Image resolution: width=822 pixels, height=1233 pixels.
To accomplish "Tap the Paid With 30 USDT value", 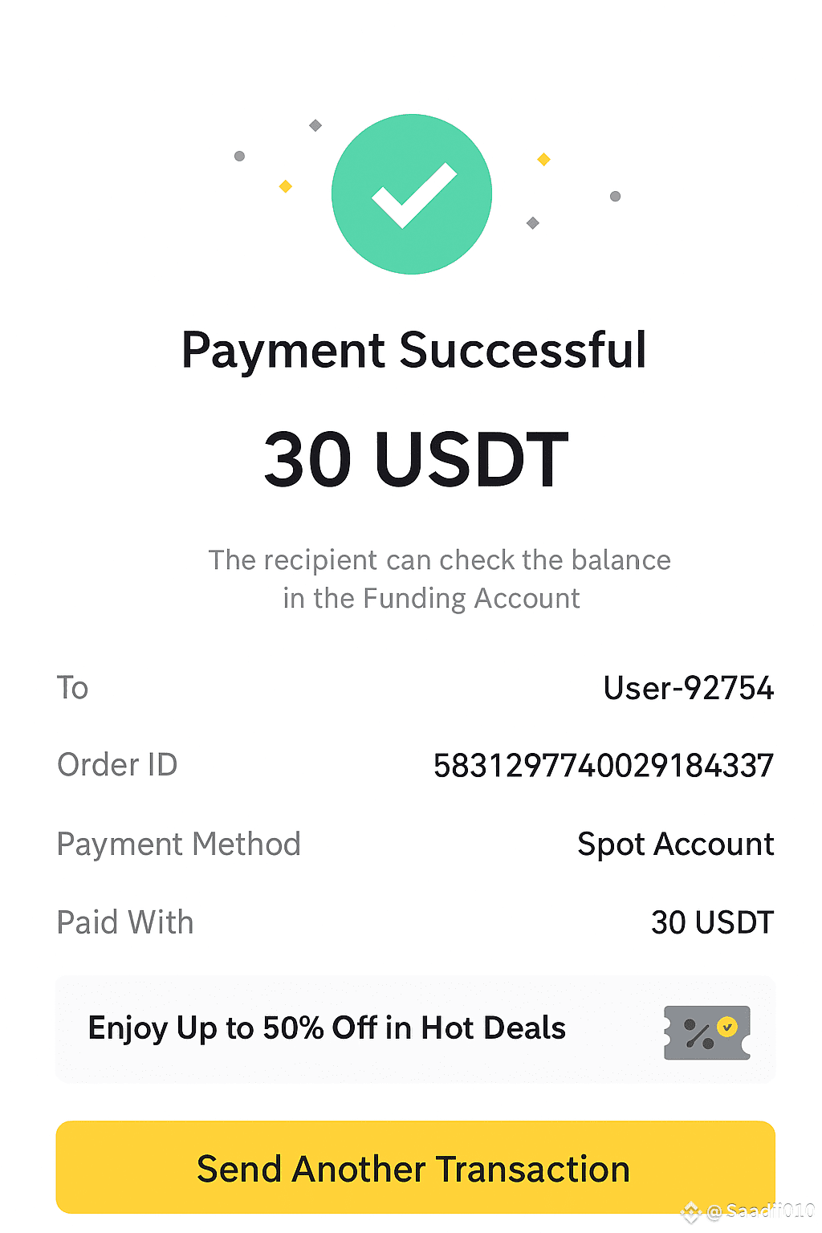I will point(713,922).
